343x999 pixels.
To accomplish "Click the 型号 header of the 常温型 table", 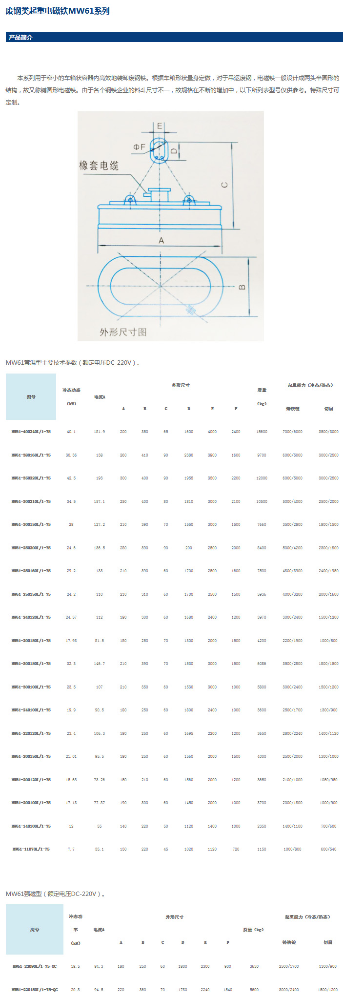I will click(31, 397).
